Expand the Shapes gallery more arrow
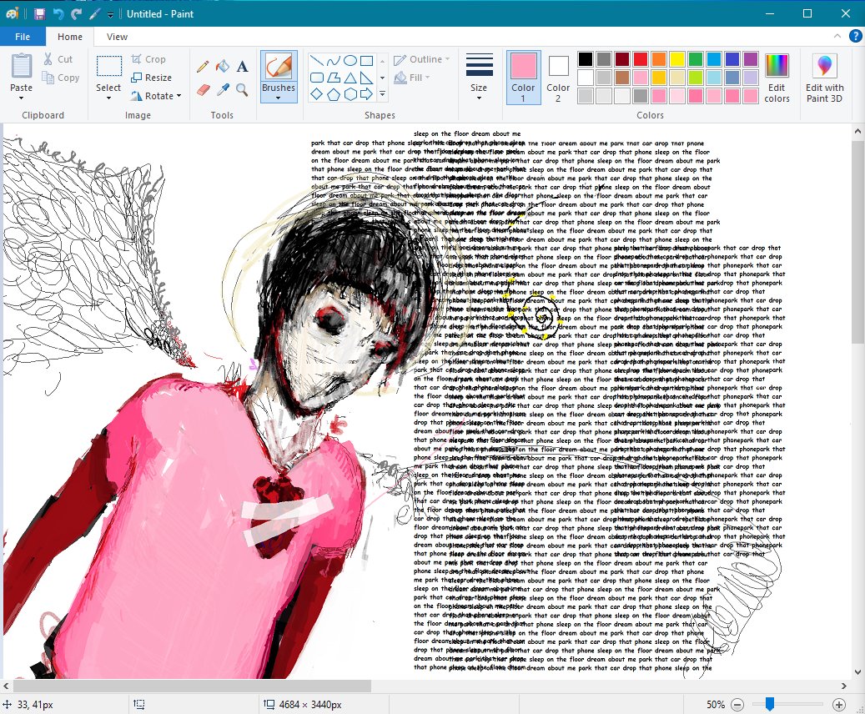This screenshot has height=714, width=865. pos(382,94)
